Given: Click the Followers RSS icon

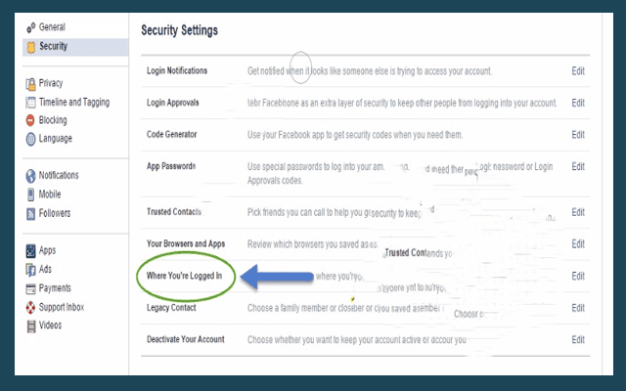Looking at the screenshot, I should coord(30,214).
